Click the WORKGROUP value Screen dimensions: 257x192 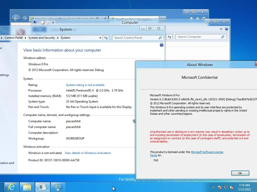pyautogui.click(x=75, y=138)
